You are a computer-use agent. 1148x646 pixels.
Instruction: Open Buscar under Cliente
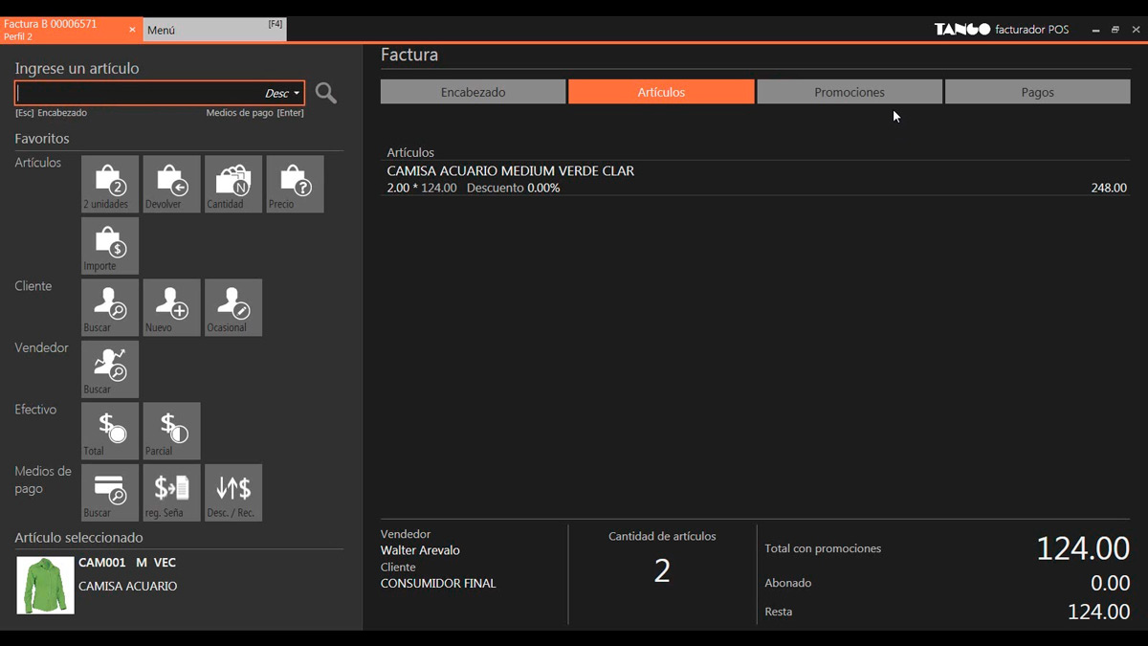pyautogui.click(x=110, y=307)
